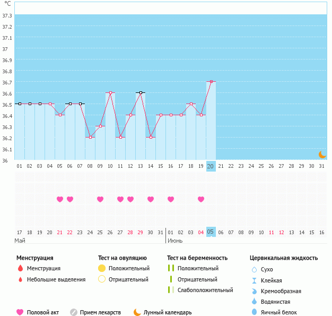
Task: Click the heart icon on May 25
Action: click(x=100, y=199)
